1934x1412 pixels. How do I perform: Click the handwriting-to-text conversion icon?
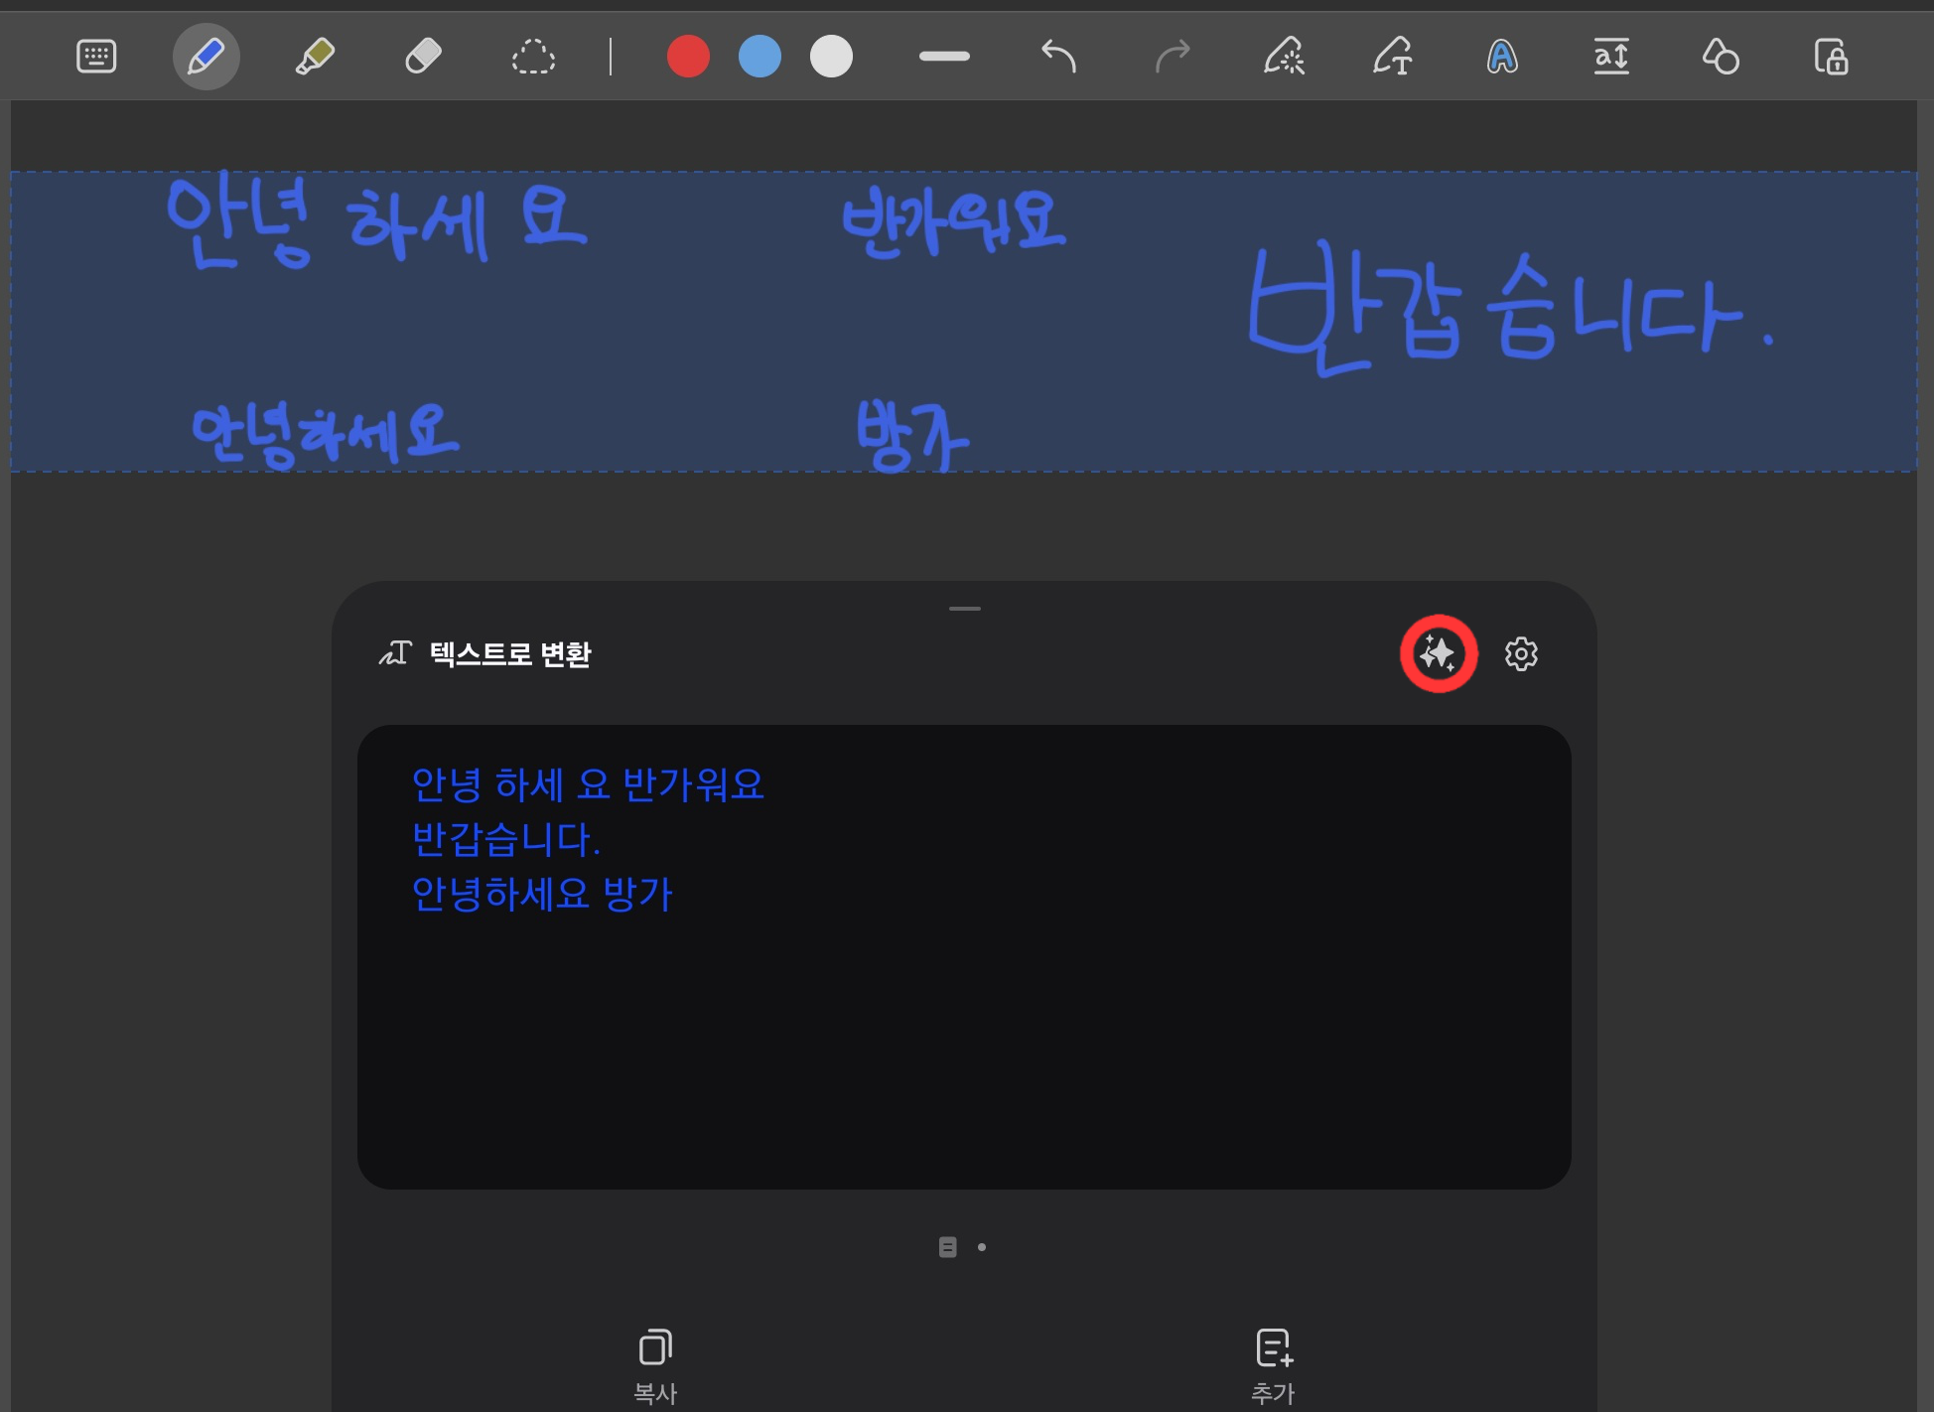tap(1393, 57)
